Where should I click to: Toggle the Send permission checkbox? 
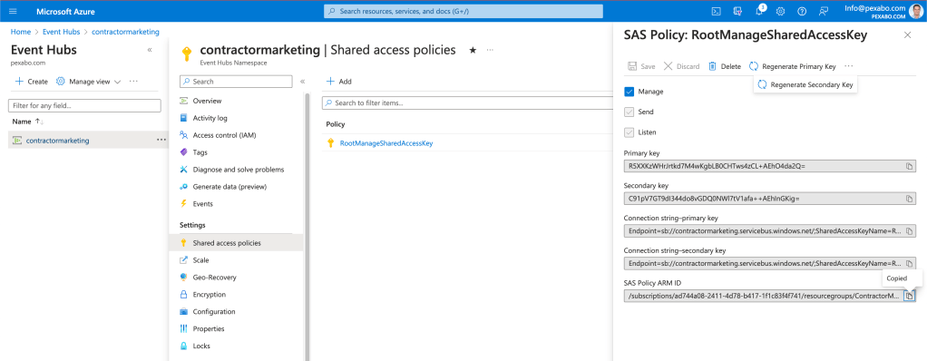point(629,112)
